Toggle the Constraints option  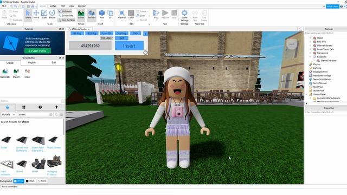click(66, 16)
